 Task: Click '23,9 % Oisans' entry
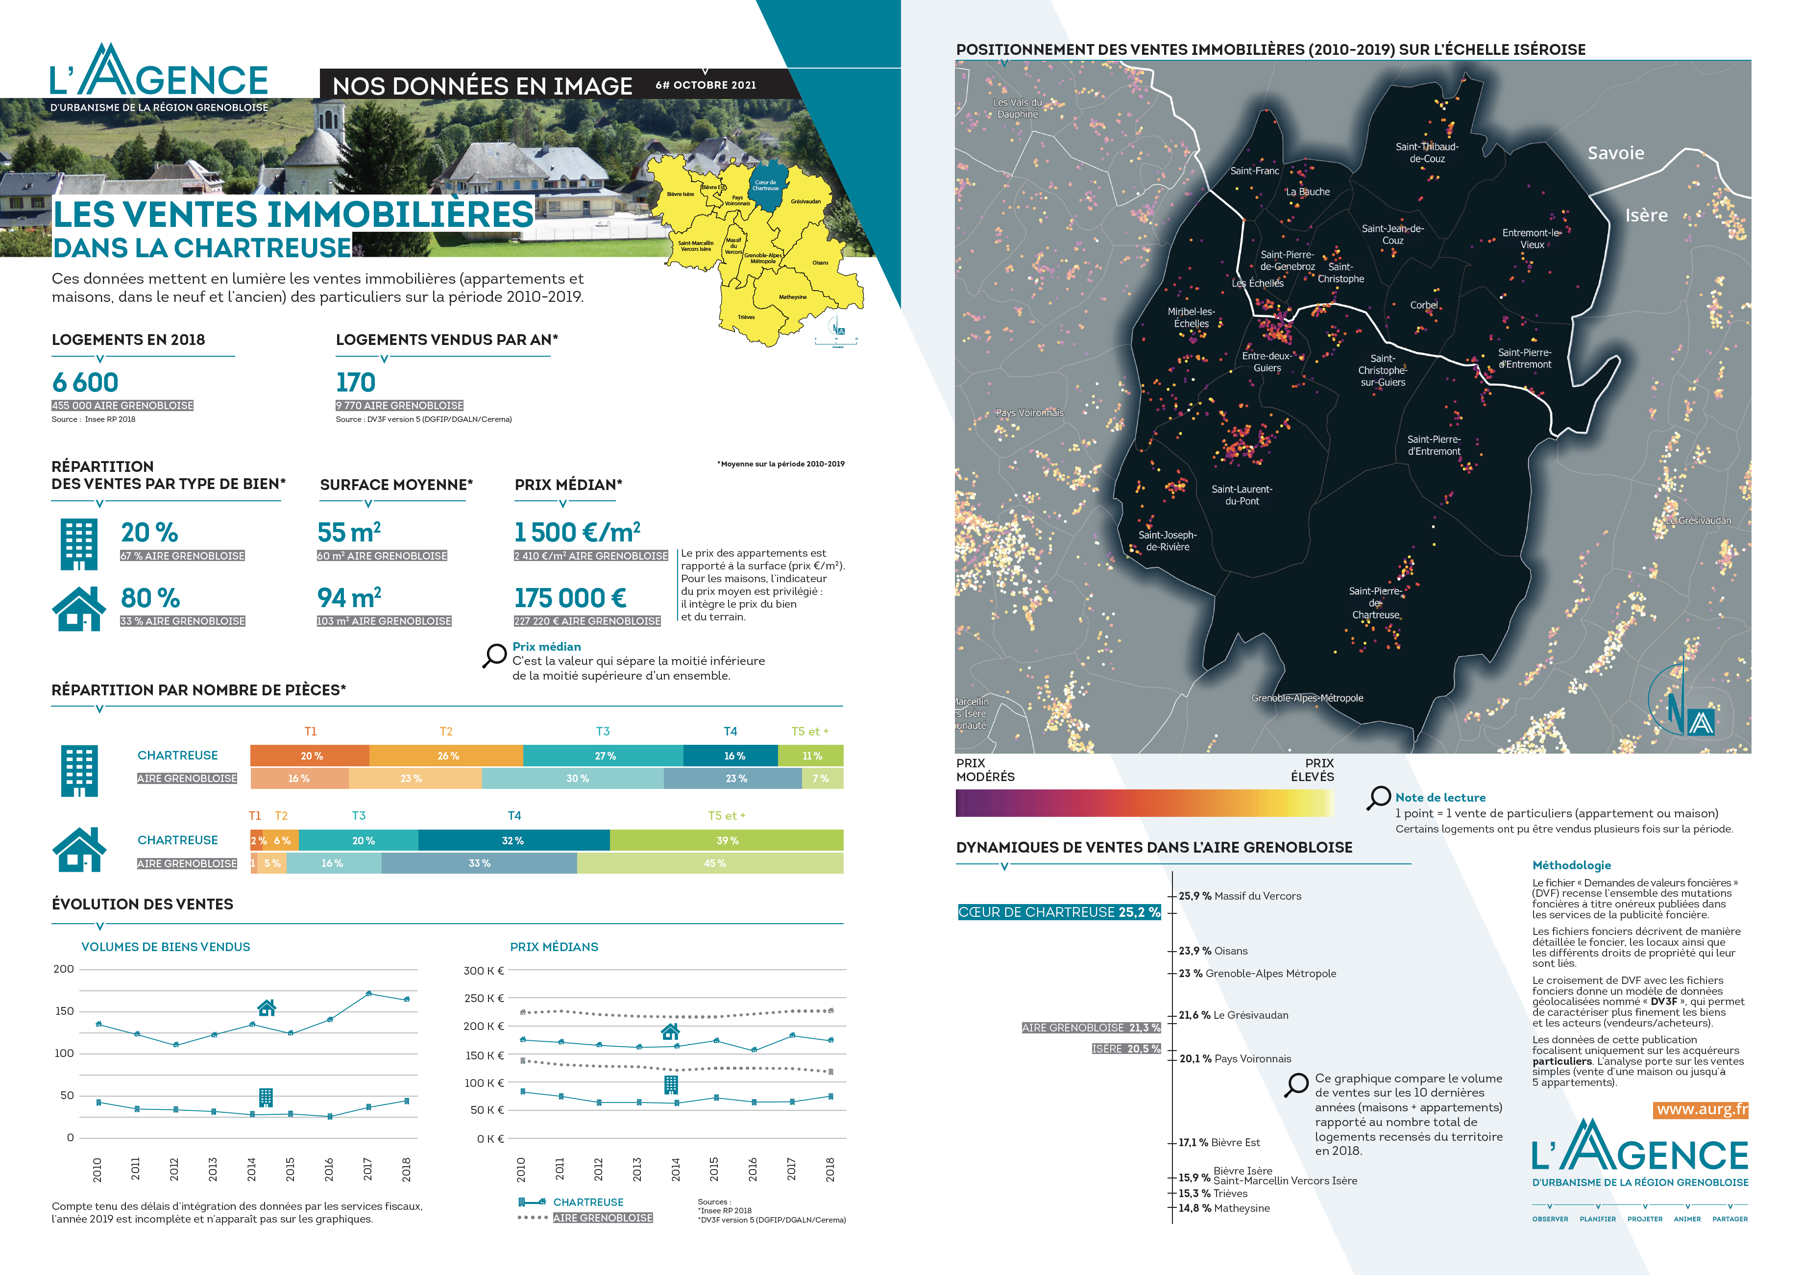tap(1214, 951)
